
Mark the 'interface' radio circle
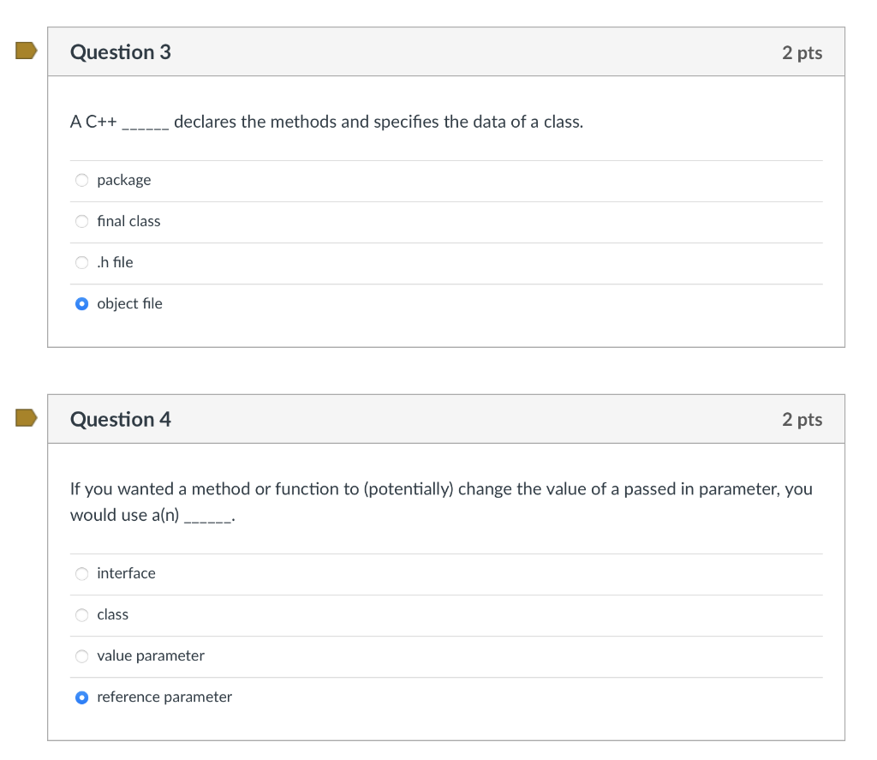(x=81, y=573)
